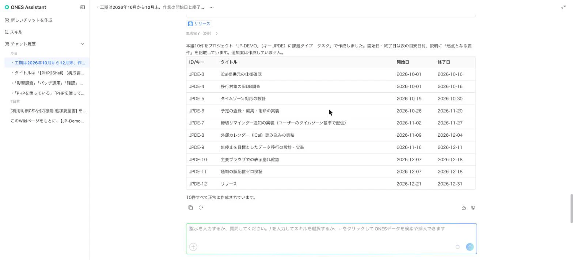Click the vertical scrollbar thumb
This screenshot has height=260, width=573.
(x=572, y=209)
